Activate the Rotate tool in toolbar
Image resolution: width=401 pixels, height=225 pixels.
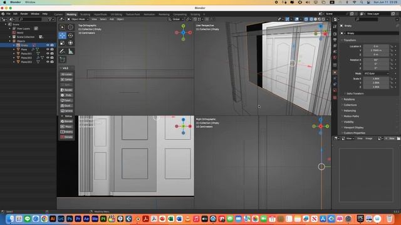click(71, 36)
